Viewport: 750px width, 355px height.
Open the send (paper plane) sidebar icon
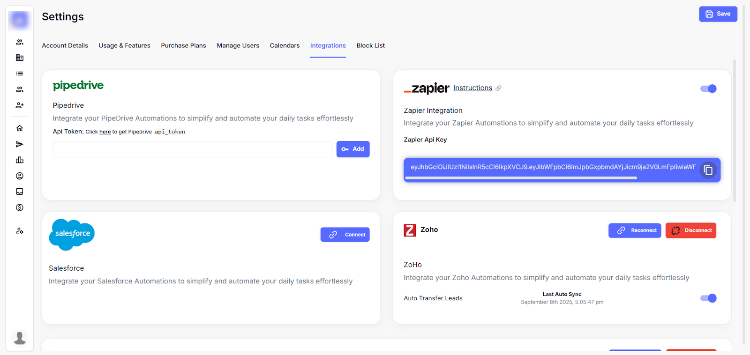(x=20, y=144)
